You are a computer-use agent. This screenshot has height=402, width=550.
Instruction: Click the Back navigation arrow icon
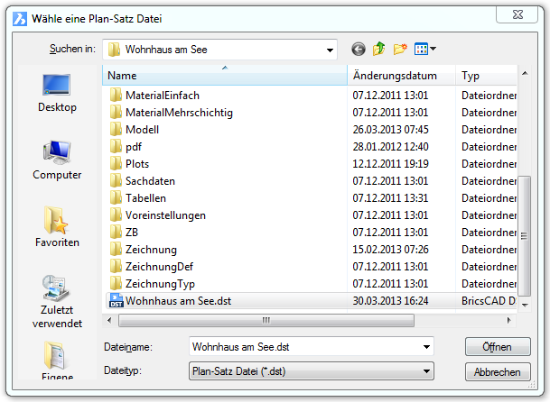(359, 49)
